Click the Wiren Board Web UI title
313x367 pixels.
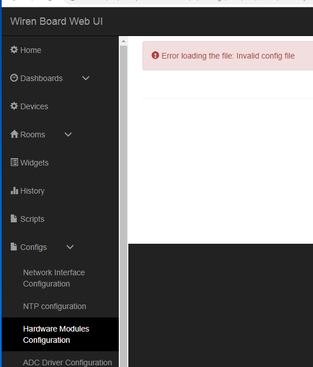click(x=56, y=21)
